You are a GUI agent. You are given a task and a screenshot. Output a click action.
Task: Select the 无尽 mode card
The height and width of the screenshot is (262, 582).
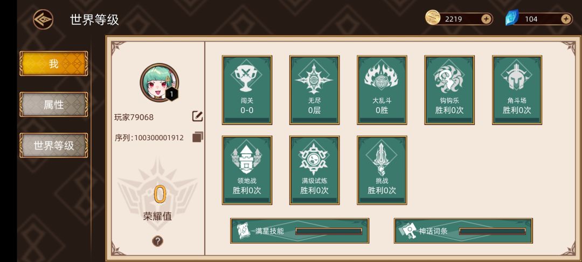coord(314,90)
